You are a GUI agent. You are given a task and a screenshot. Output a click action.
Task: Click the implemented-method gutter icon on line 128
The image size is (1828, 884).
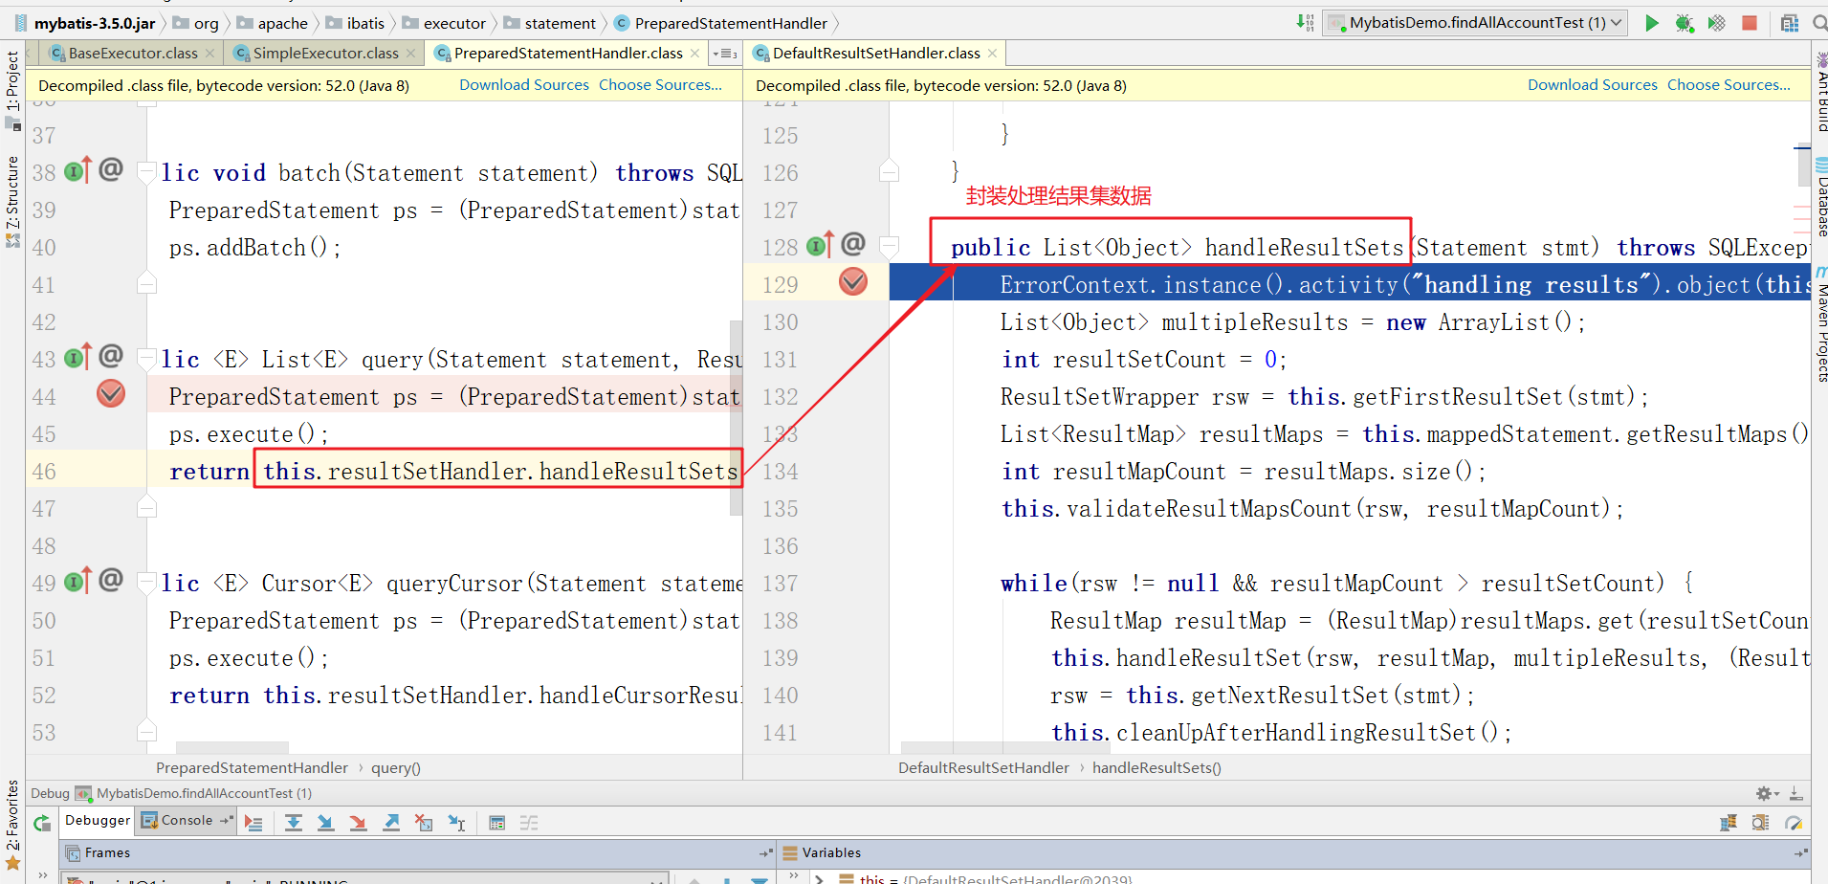[x=821, y=246]
